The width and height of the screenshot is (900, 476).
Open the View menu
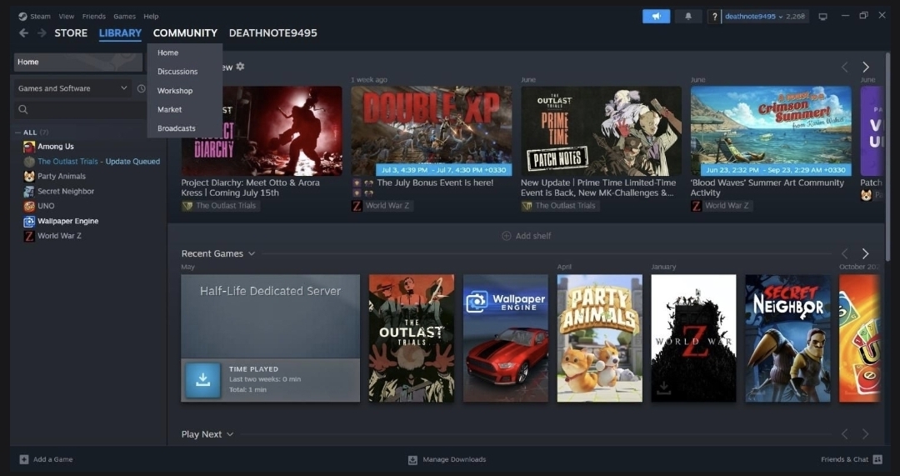(67, 16)
